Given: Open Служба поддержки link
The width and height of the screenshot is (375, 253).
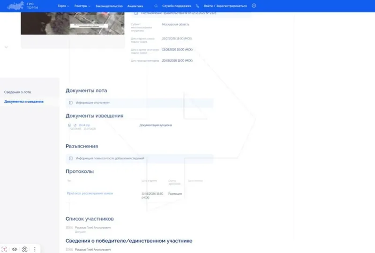Looking at the screenshot, I should tap(177, 6).
